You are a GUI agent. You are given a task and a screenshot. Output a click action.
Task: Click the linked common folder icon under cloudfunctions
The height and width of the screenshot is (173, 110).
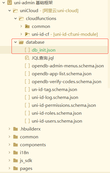coord(27,26)
